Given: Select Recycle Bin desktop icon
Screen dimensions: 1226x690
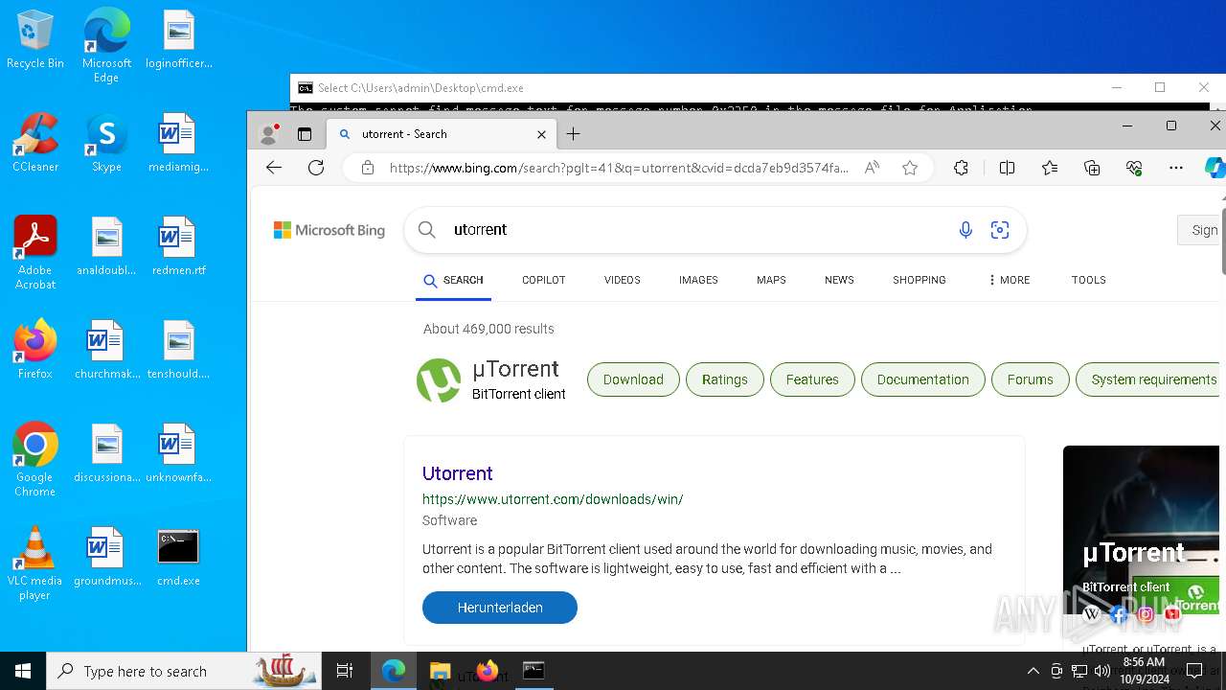Looking at the screenshot, I should coord(35,40).
